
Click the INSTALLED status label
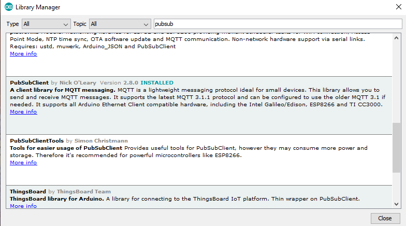tap(157, 83)
